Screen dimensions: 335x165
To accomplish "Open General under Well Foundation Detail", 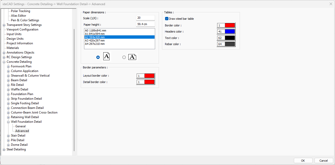I will 20,126.
